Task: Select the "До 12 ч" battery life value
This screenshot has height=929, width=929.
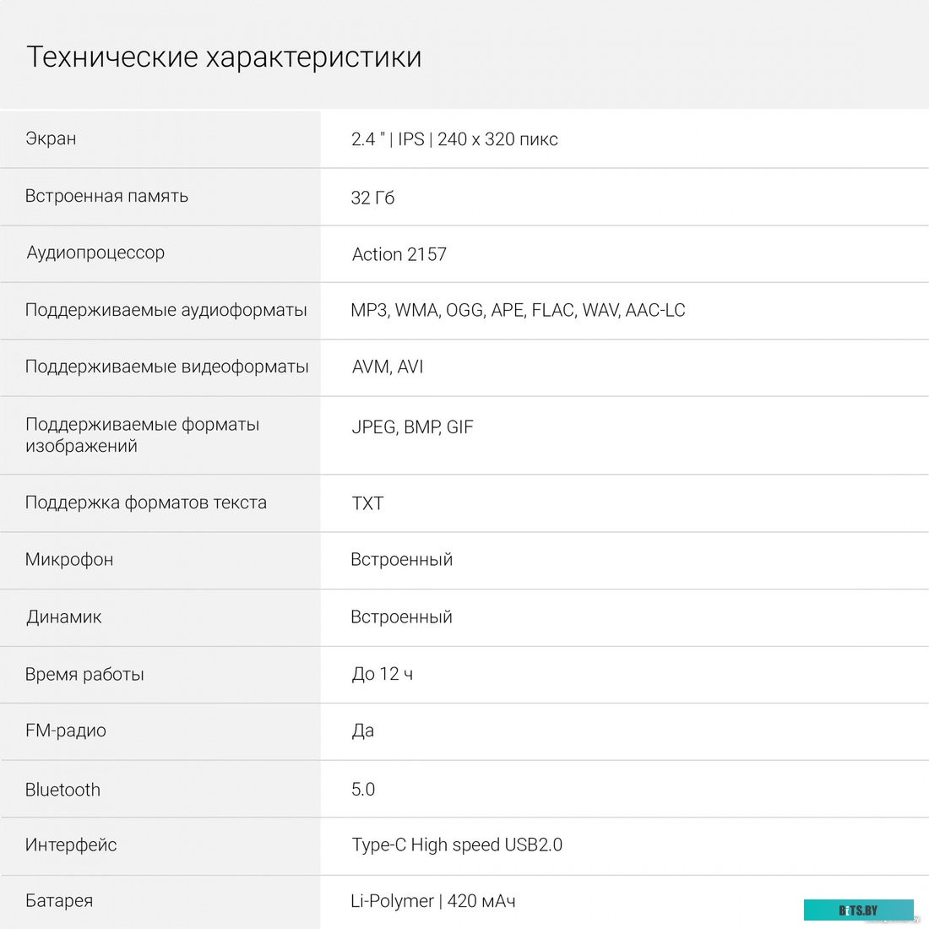Action: tap(382, 674)
